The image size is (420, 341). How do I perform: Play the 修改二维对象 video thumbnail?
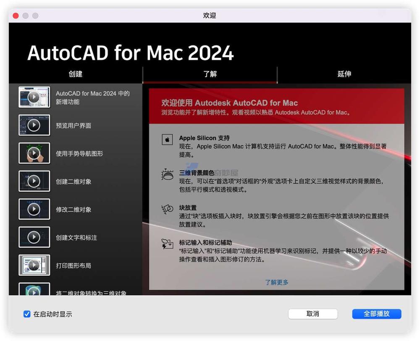(34, 209)
